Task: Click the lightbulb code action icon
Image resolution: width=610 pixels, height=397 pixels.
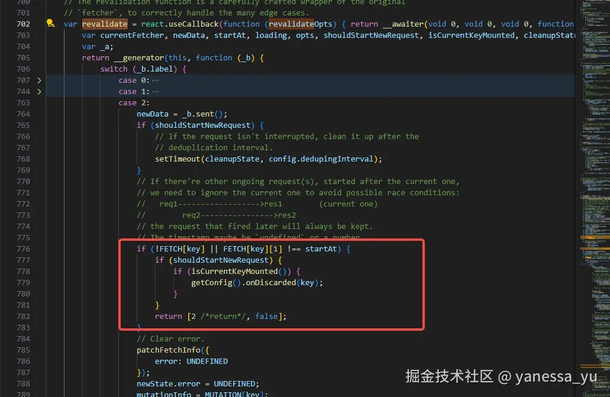Action: (x=50, y=23)
